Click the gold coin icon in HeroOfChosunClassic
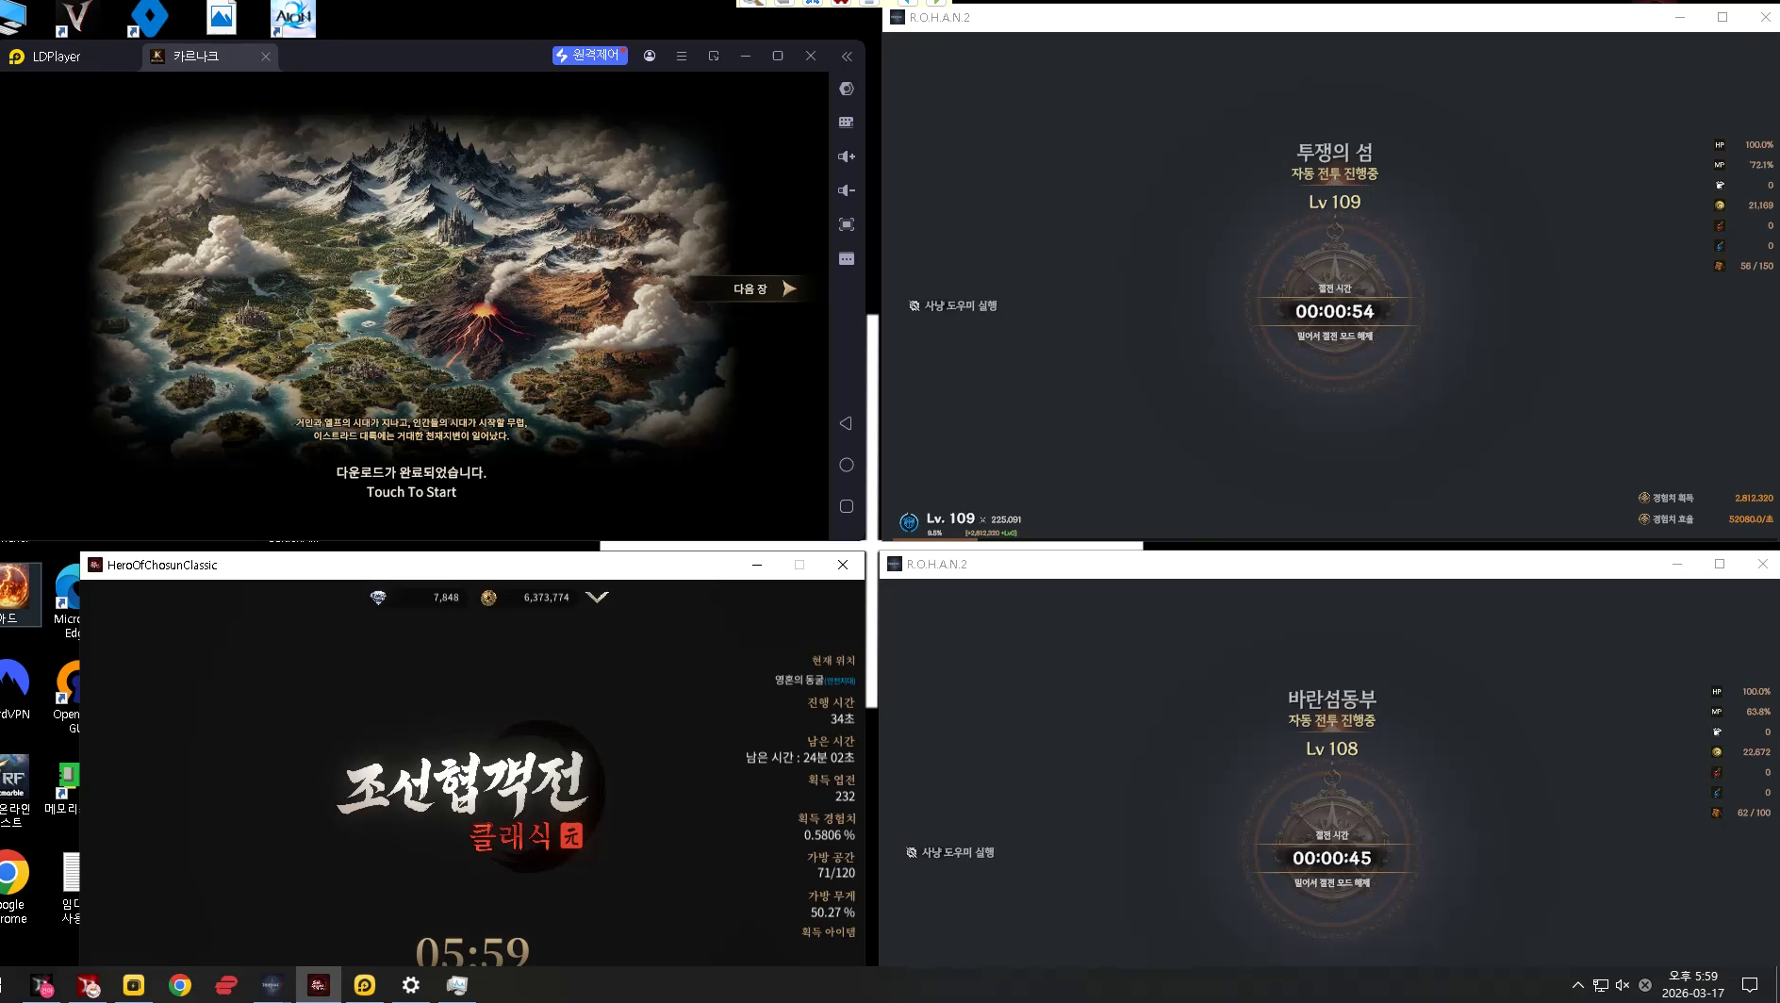This screenshot has height=1003, width=1780. [x=488, y=598]
